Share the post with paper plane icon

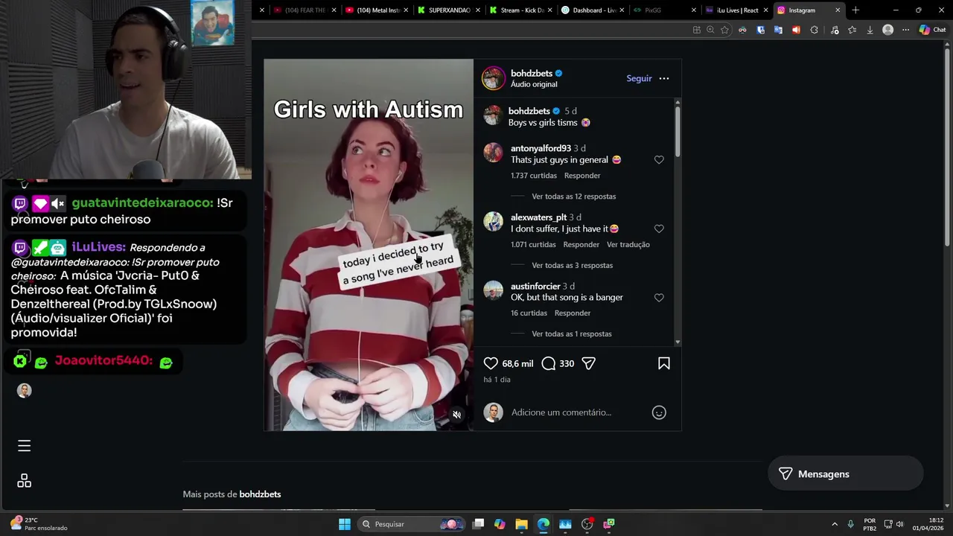588,363
